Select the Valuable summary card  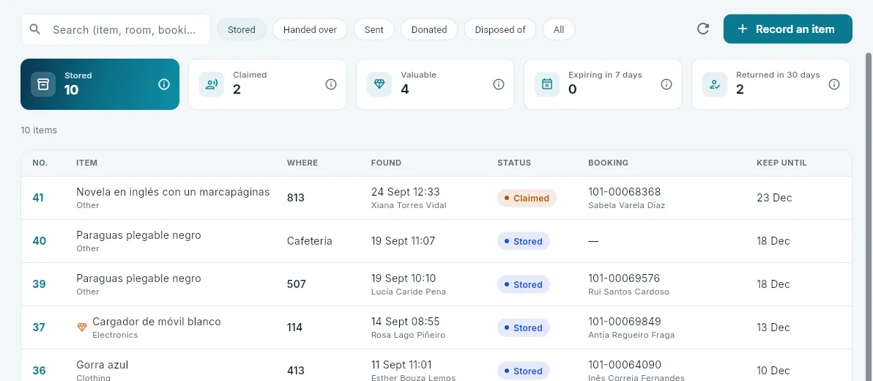click(x=435, y=84)
